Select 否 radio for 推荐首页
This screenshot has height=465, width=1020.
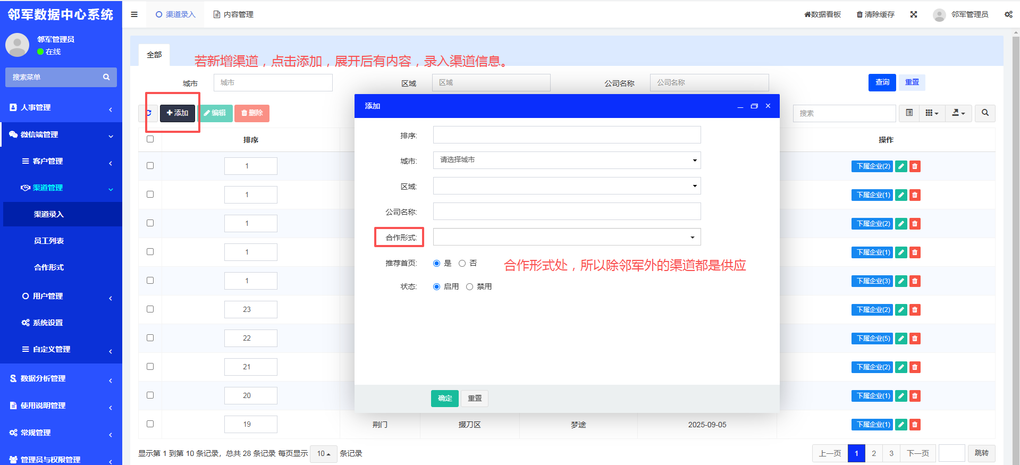462,264
